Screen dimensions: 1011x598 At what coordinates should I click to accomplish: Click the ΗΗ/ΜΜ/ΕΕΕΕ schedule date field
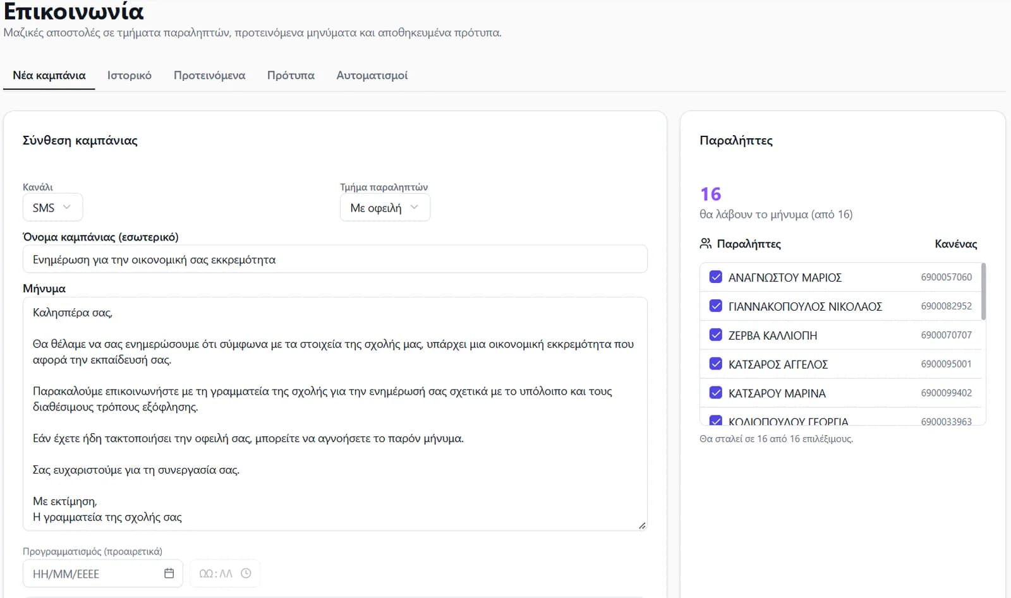click(103, 573)
